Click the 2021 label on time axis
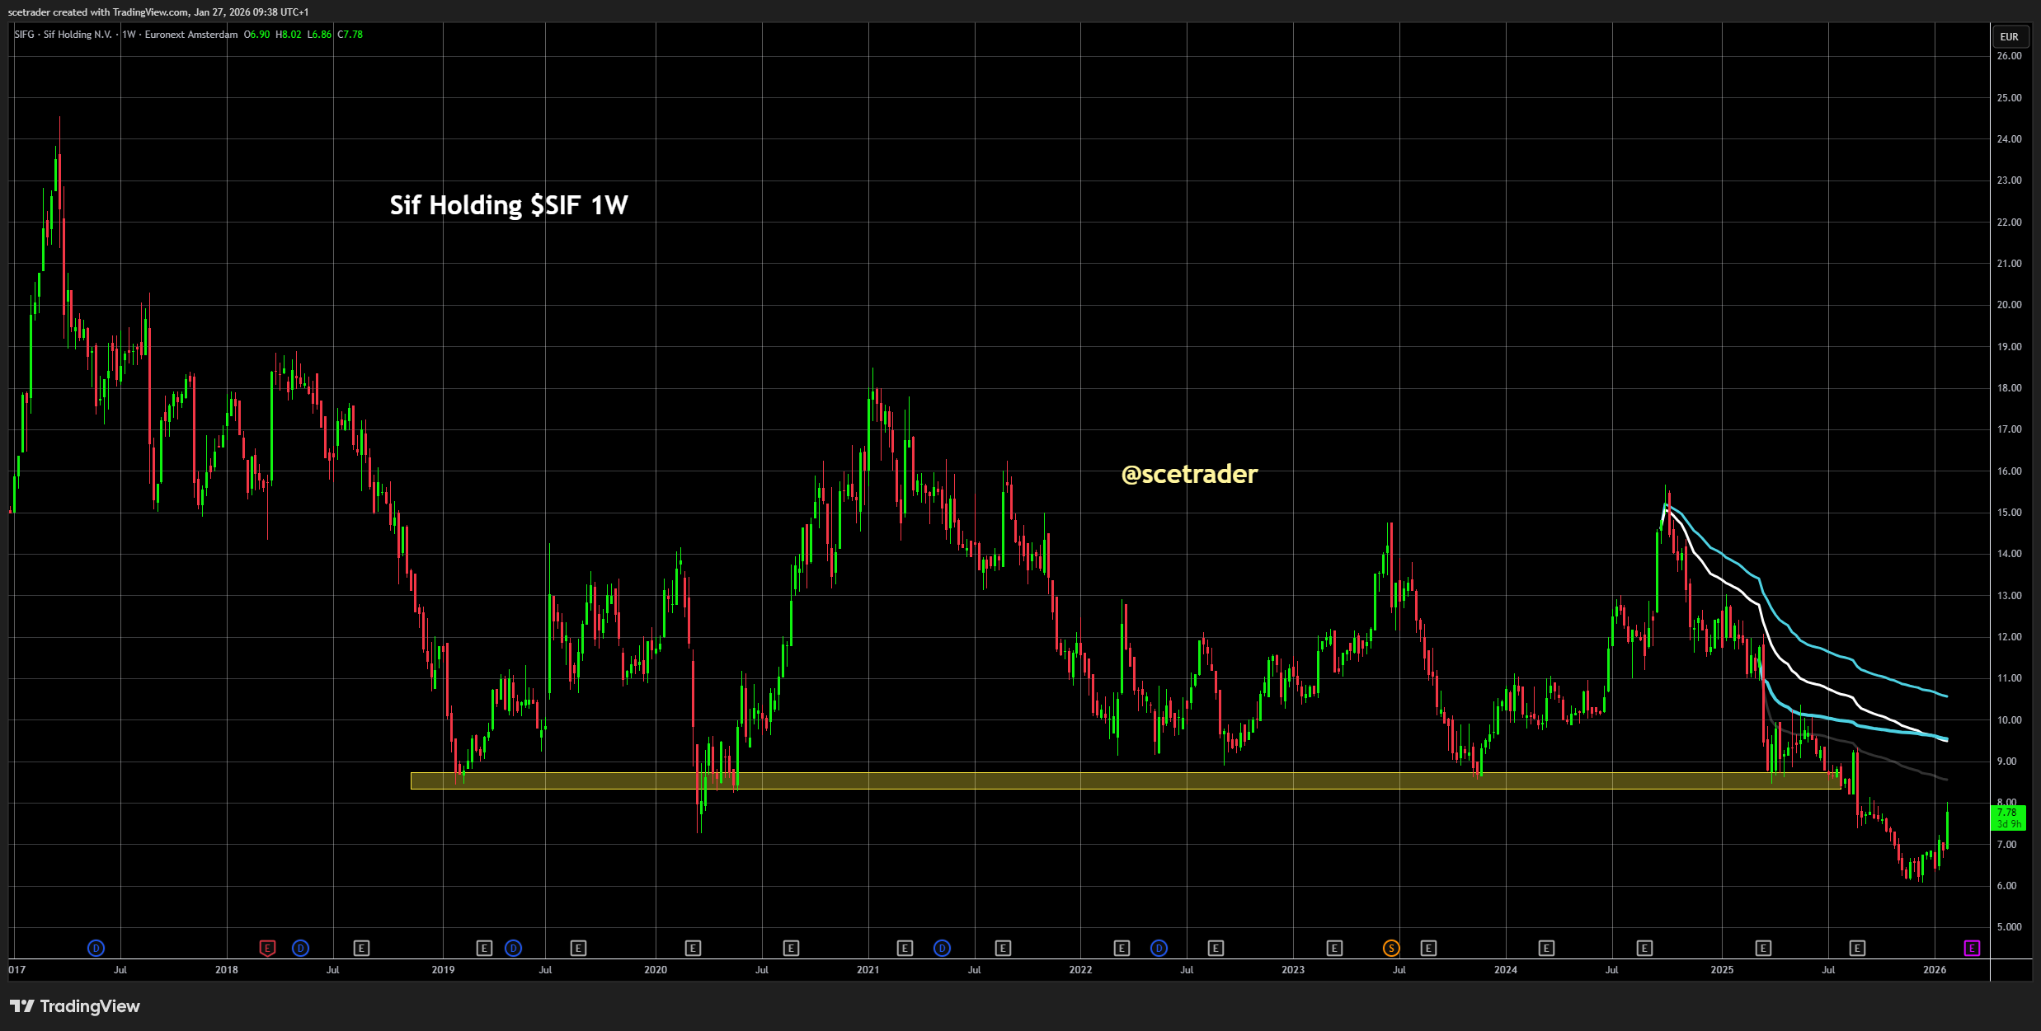The width and height of the screenshot is (2041, 1031). click(868, 969)
